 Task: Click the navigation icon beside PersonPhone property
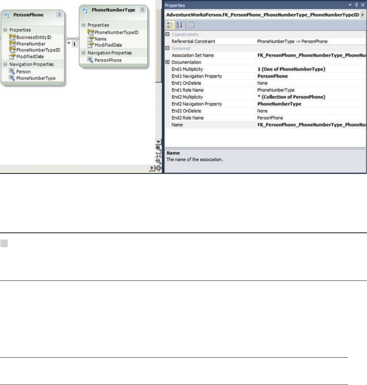(x=90, y=60)
